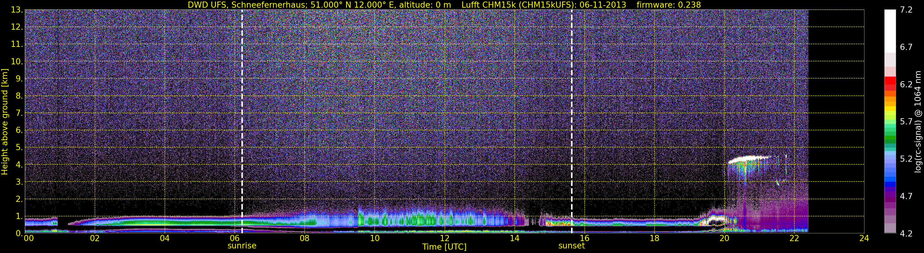Click the x-axis tick label '04'

165,238
